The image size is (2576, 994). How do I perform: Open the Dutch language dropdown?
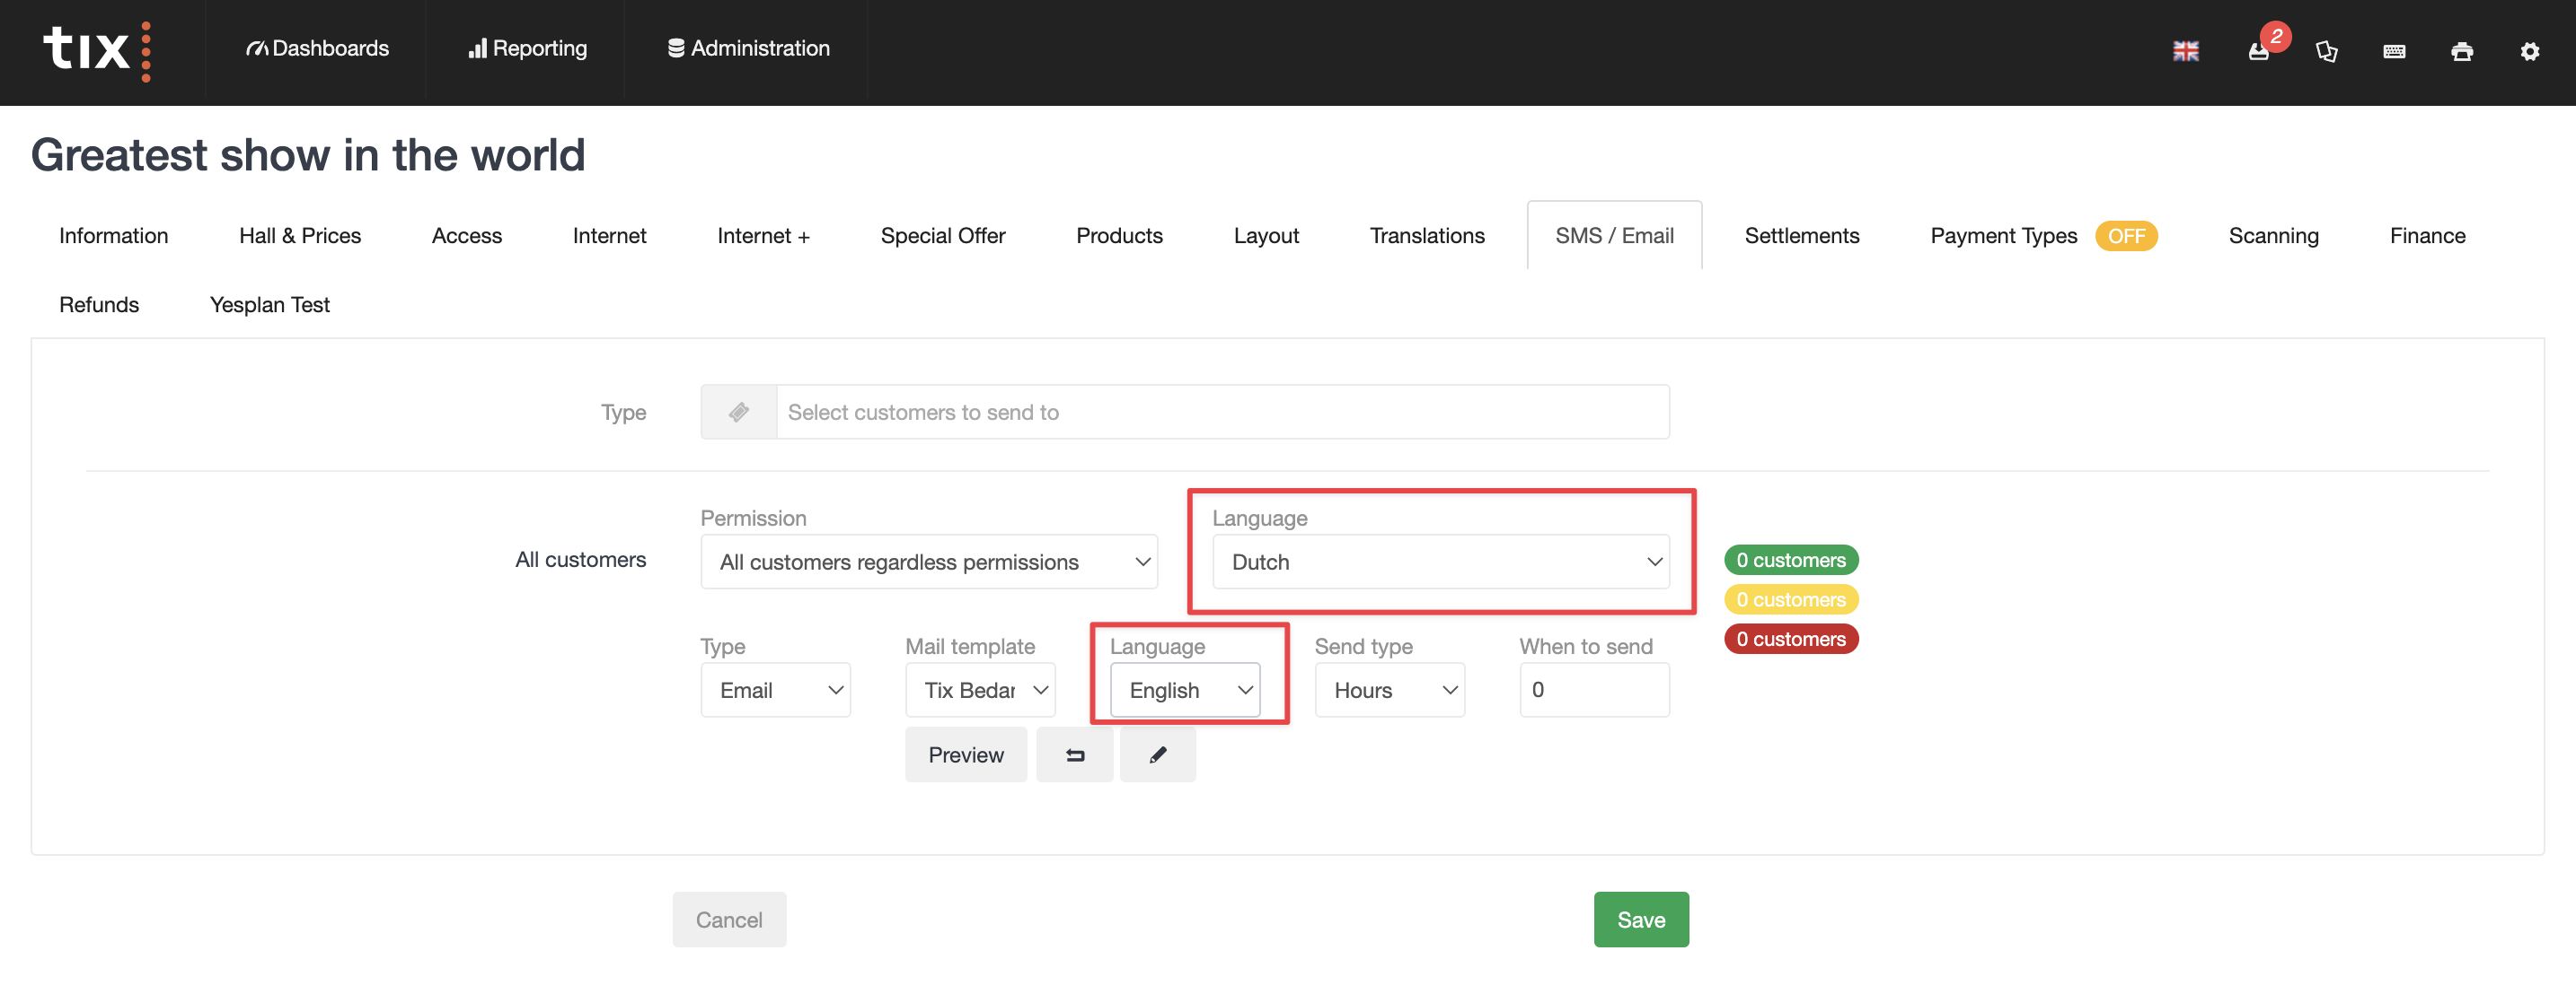click(x=1440, y=562)
